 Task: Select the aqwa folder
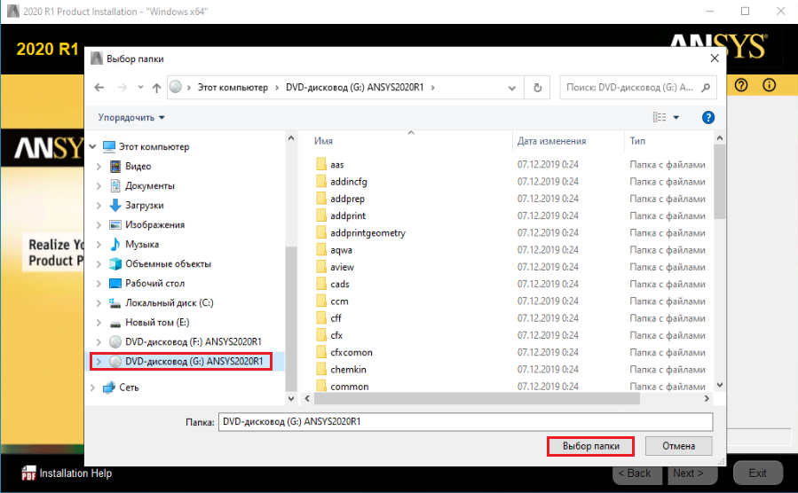click(x=341, y=250)
